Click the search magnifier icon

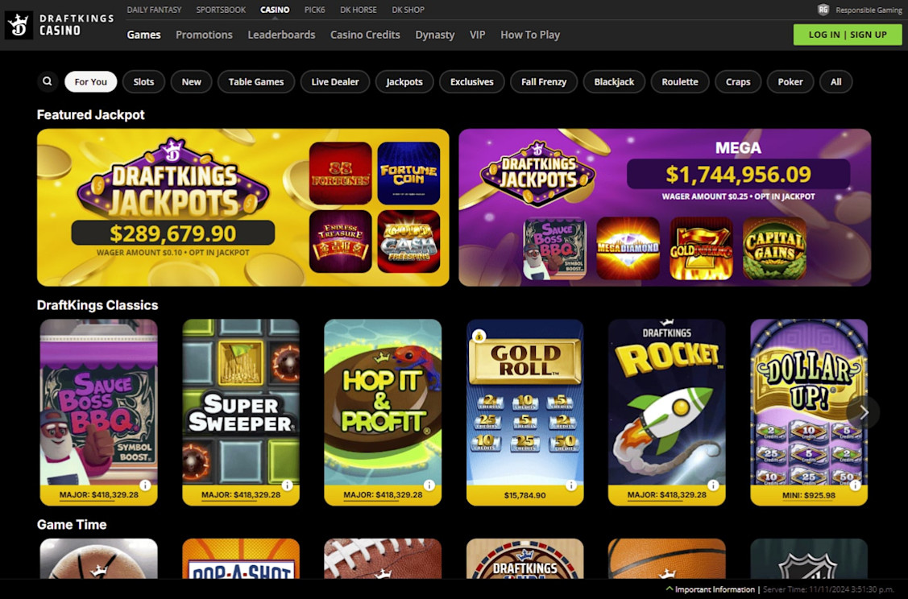click(x=48, y=81)
